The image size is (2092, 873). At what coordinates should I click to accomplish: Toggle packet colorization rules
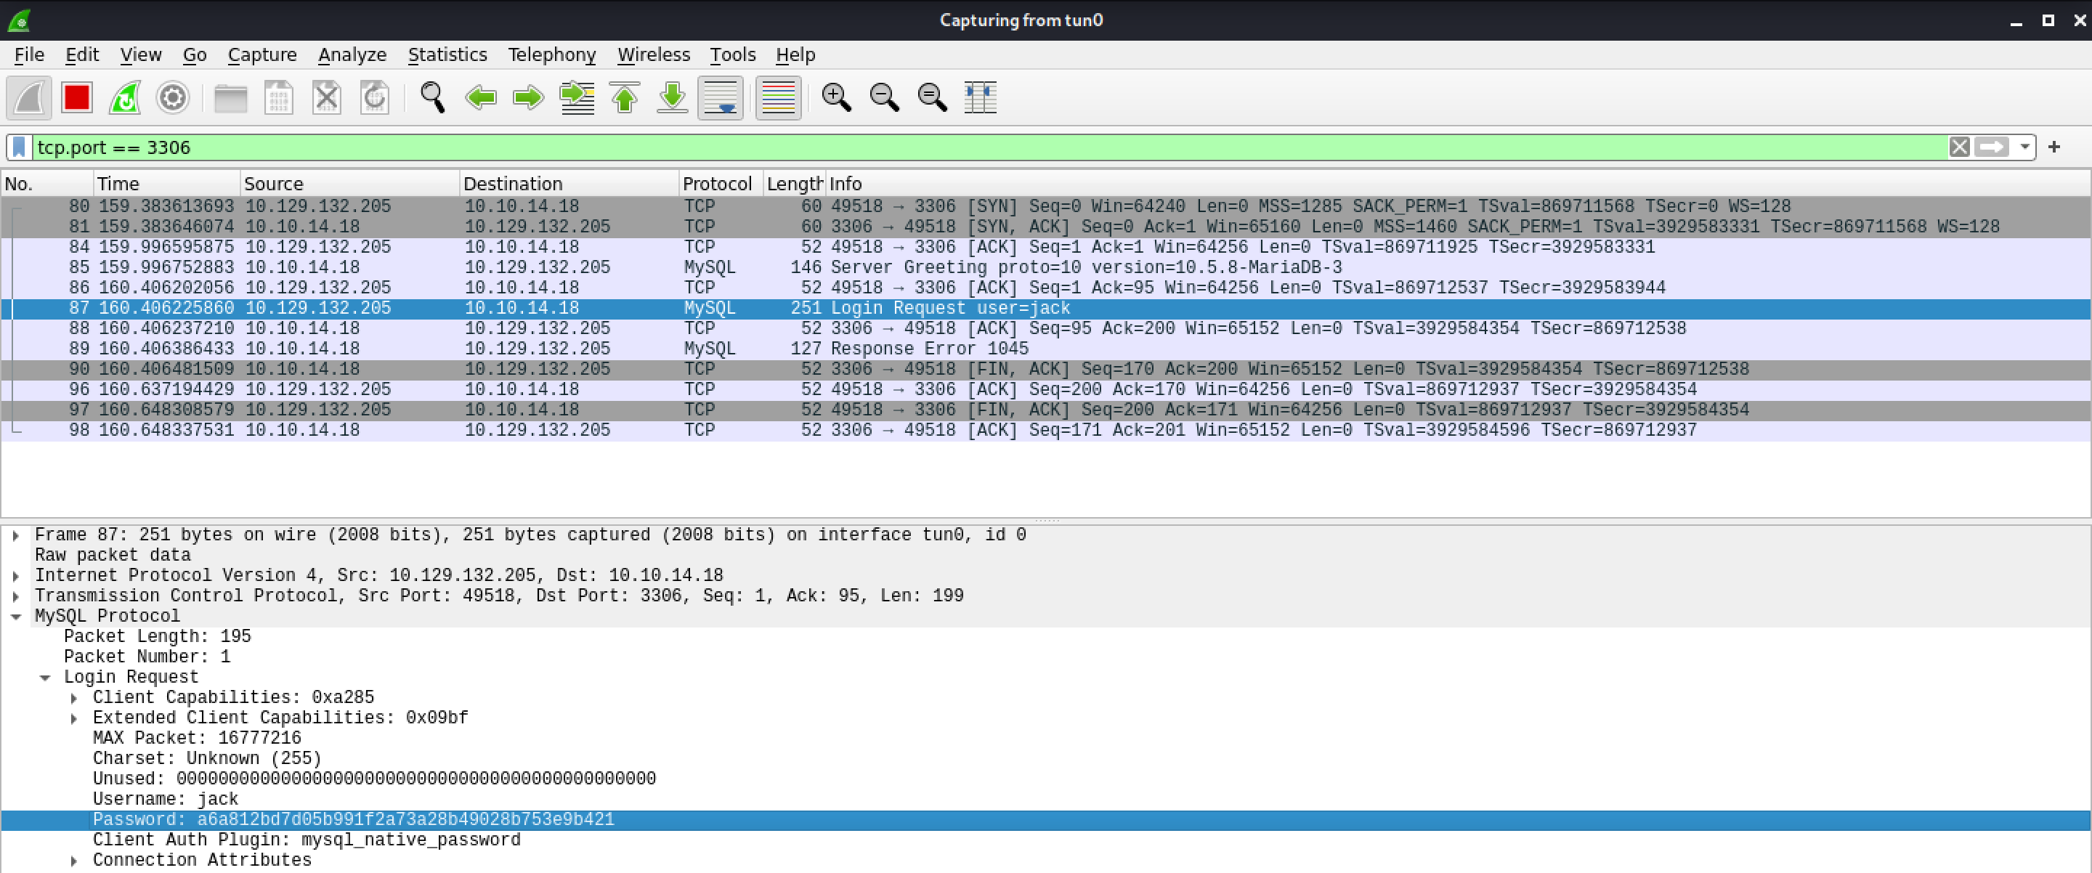[778, 98]
